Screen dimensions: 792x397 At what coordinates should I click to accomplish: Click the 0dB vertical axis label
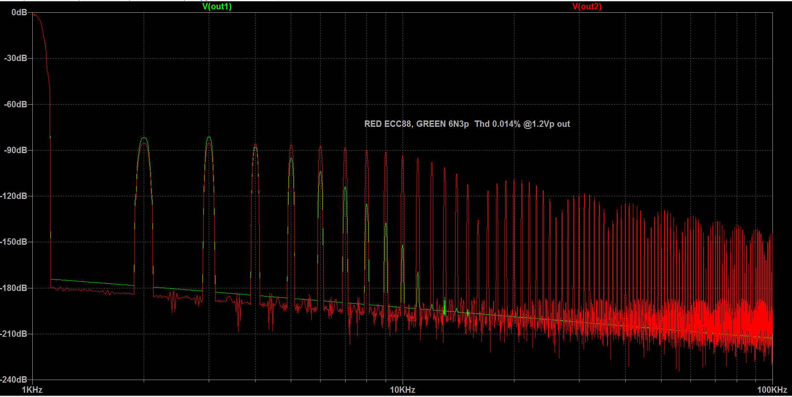(19, 13)
